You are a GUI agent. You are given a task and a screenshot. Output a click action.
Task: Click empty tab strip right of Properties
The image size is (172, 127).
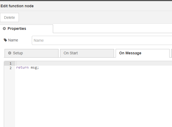click(x=112, y=29)
